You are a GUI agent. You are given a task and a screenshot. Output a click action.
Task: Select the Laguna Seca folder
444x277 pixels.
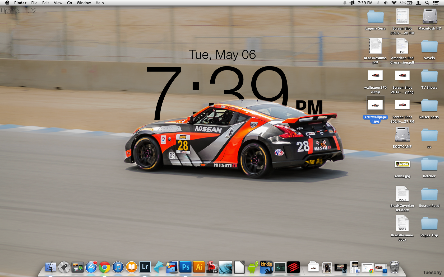[x=375, y=20]
